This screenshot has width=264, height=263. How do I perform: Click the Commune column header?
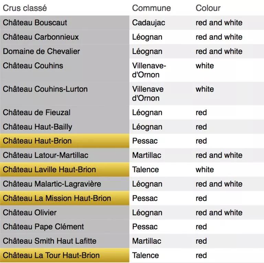pos(151,8)
